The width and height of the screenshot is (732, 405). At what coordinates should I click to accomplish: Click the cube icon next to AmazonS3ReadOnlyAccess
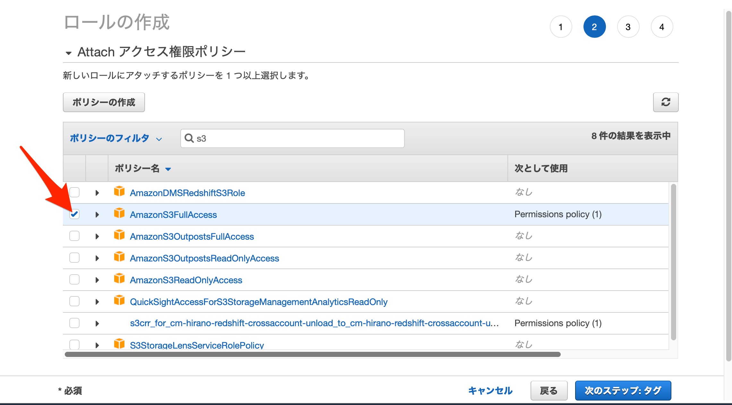coord(119,278)
